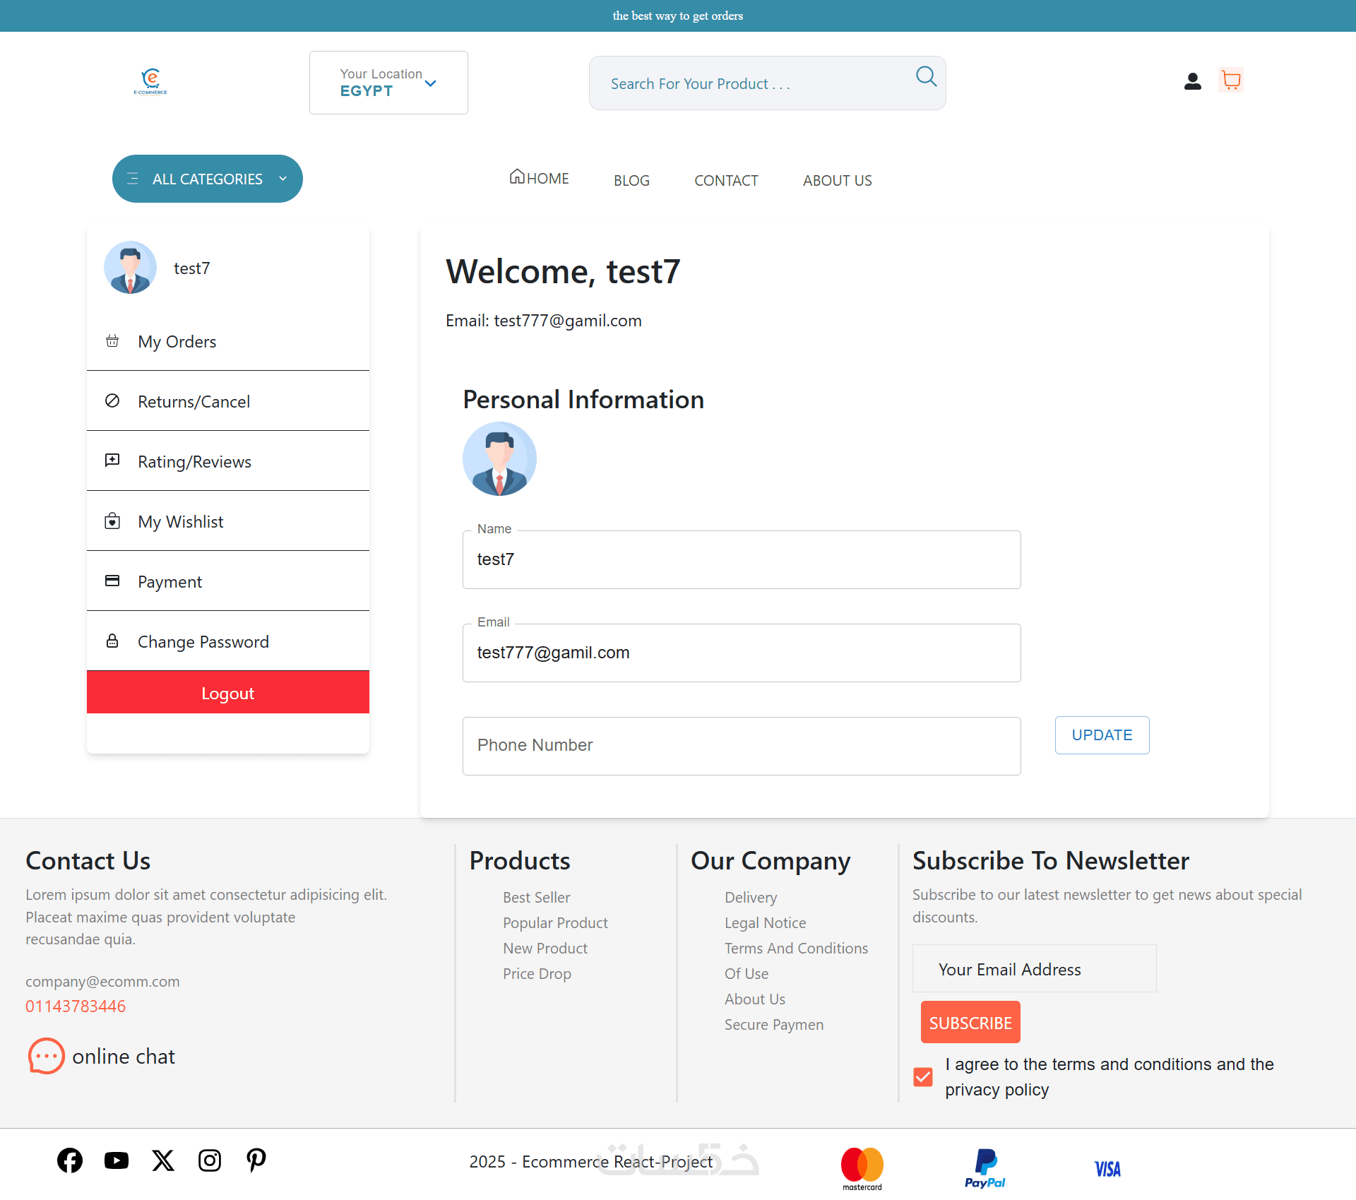Click the Pinterest icon
Image resolution: width=1356 pixels, height=1200 pixels.
[x=256, y=1160]
